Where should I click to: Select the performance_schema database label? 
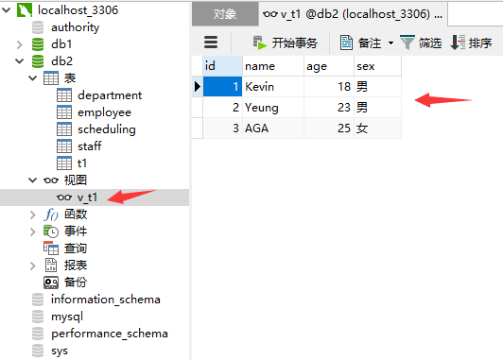coord(110,334)
